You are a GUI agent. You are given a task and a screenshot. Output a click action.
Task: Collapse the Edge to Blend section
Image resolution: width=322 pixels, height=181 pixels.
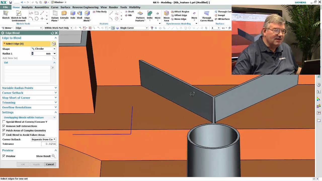click(29, 38)
